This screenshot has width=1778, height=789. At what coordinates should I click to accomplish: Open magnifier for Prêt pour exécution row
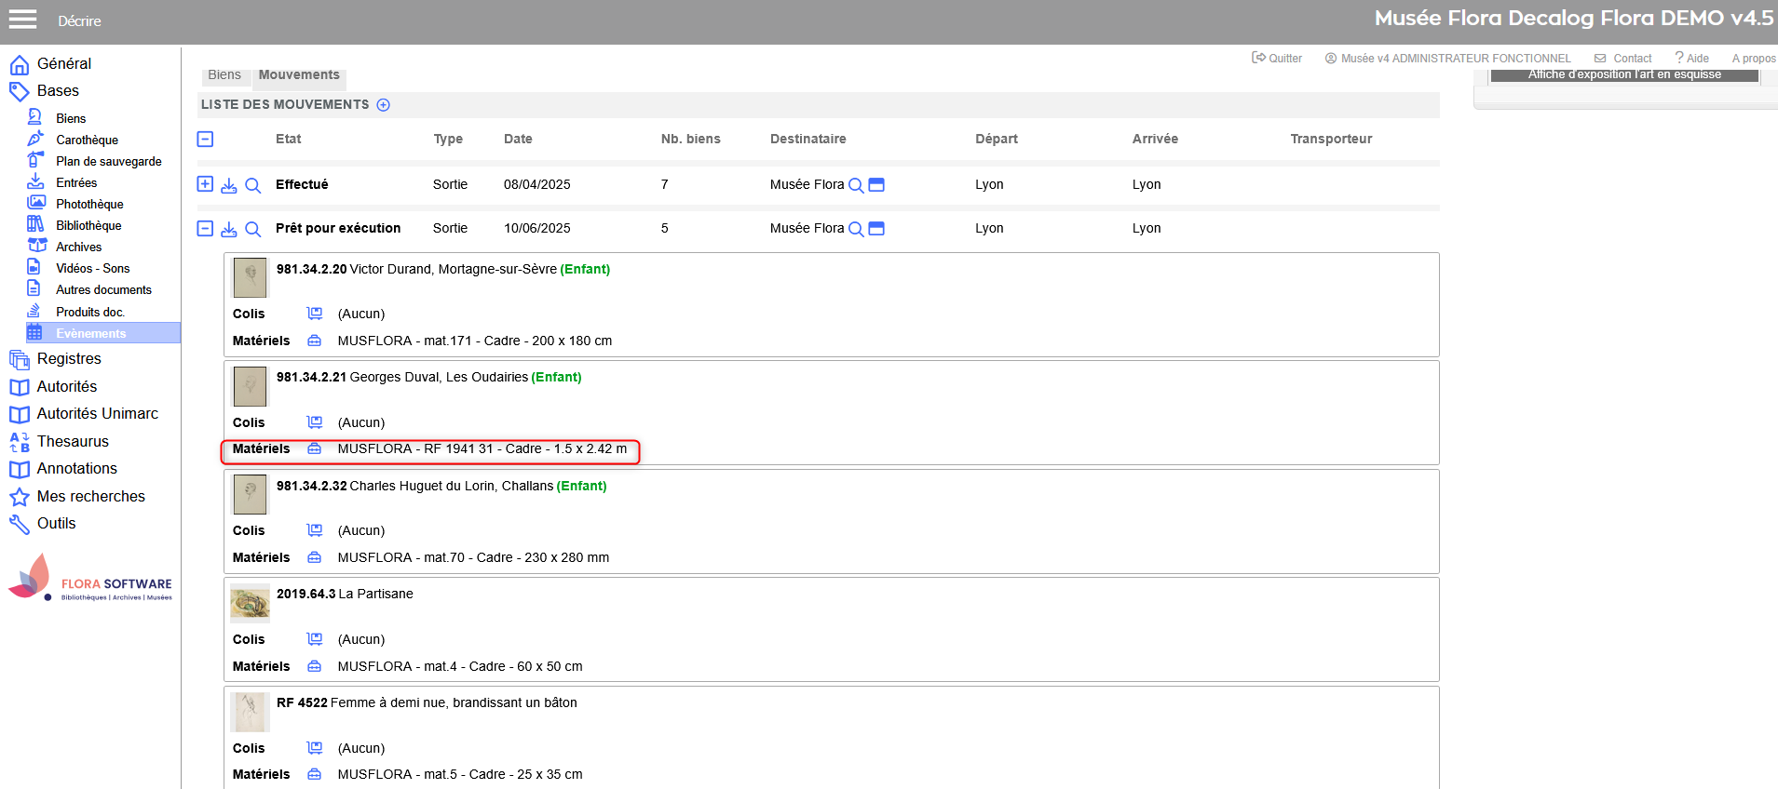[x=252, y=229]
